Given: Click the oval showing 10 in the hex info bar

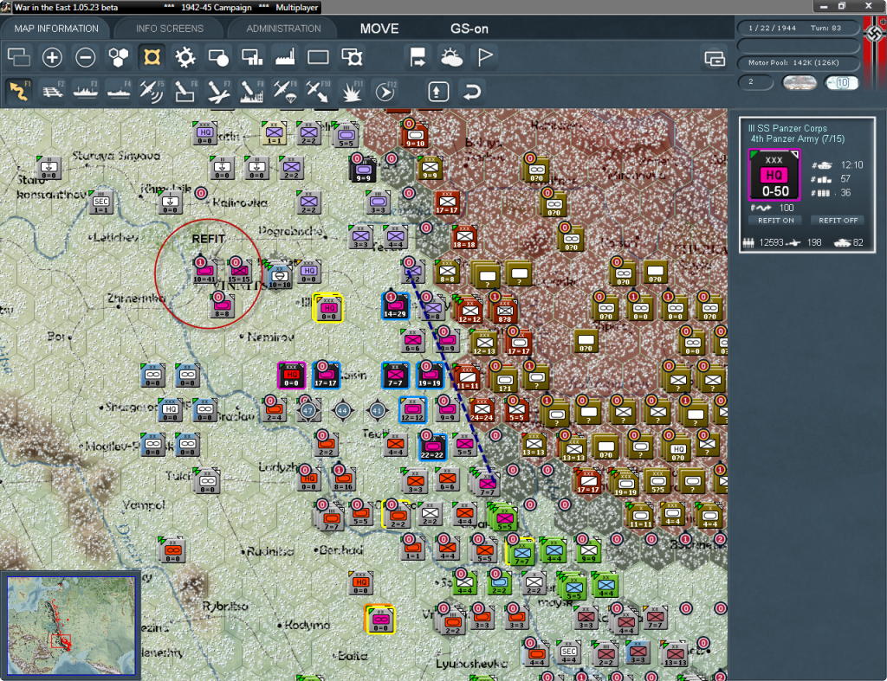Looking at the screenshot, I should pos(842,82).
